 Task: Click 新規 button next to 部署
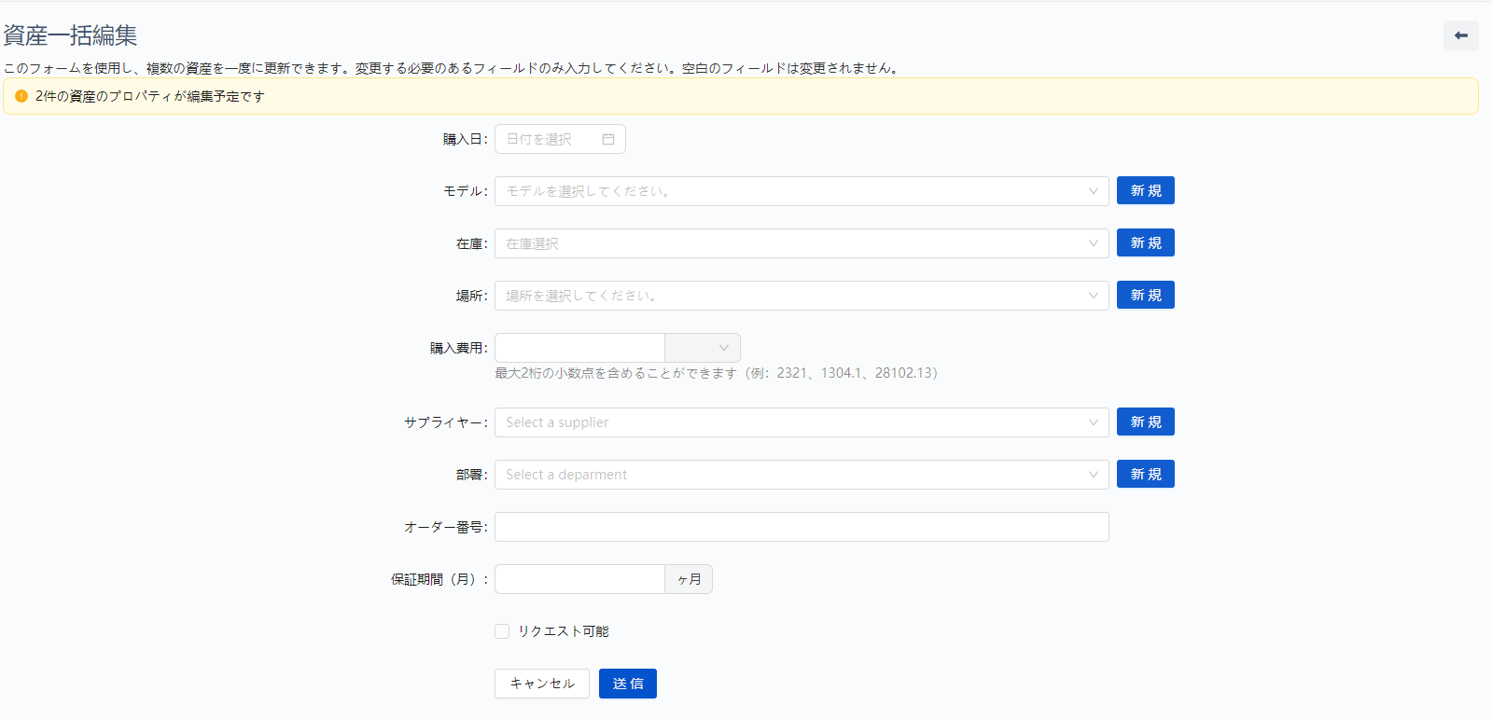[1145, 475]
